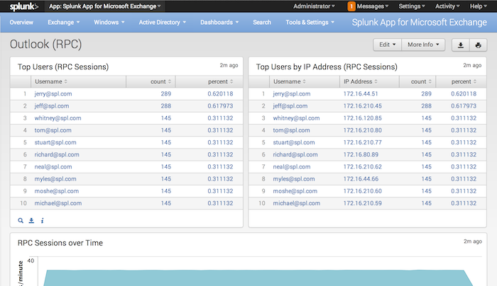
Task: Click IP address 172.16.210.62
Action: point(363,167)
